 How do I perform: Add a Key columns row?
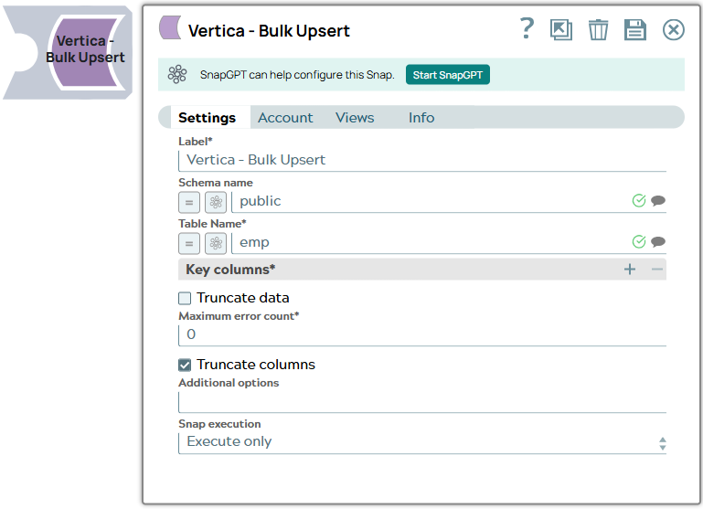[x=630, y=270]
